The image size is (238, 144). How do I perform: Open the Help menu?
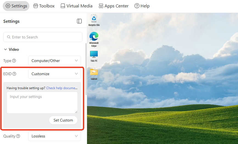(142, 6)
